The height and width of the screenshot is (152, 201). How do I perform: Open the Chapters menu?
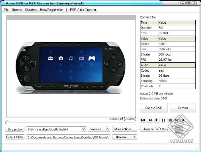(31, 10)
